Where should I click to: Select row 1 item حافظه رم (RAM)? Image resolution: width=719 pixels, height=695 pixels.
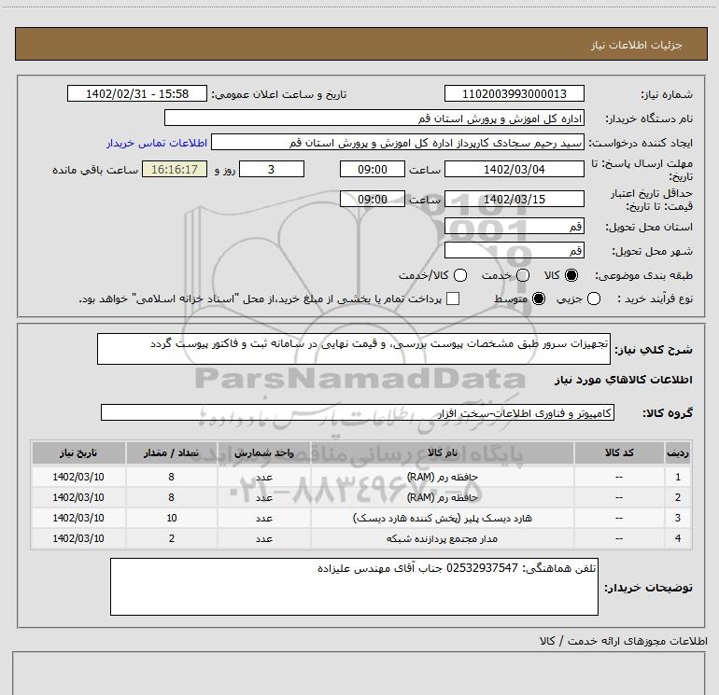pyautogui.click(x=442, y=477)
